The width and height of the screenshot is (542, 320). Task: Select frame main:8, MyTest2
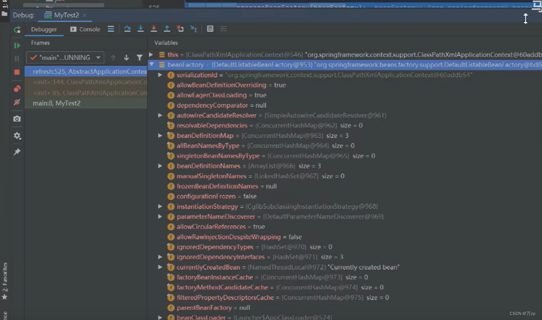click(x=86, y=103)
